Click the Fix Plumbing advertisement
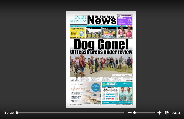Screen dimensions: 184x119 coord(78,33)
